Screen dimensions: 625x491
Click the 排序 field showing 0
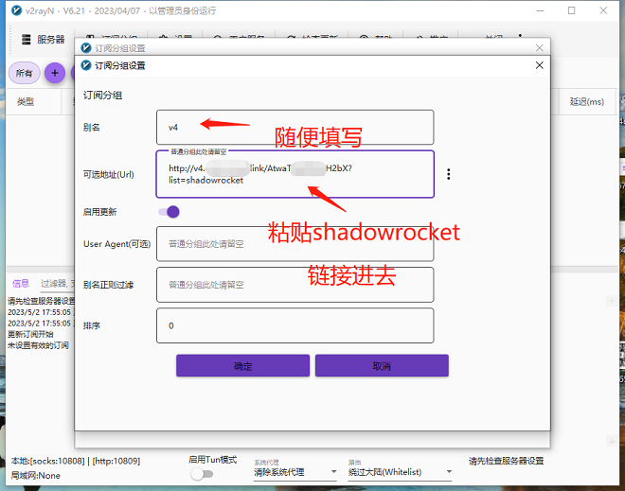click(x=295, y=325)
